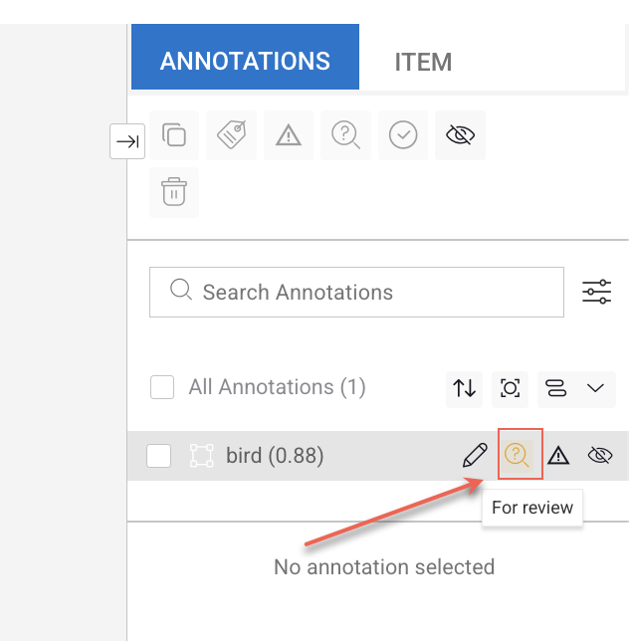
Task: Click the top toolbar issue warning triangle
Action: pyautogui.click(x=289, y=135)
